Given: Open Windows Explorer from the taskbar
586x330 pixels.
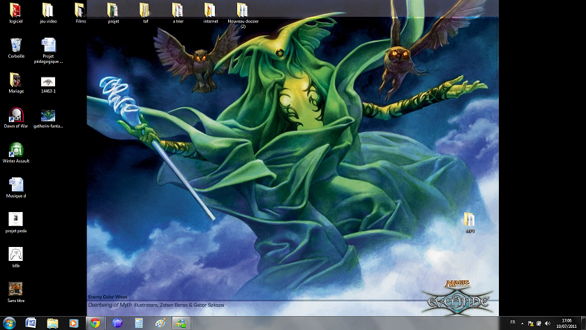Looking at the screenshot, I should point(52,323).
